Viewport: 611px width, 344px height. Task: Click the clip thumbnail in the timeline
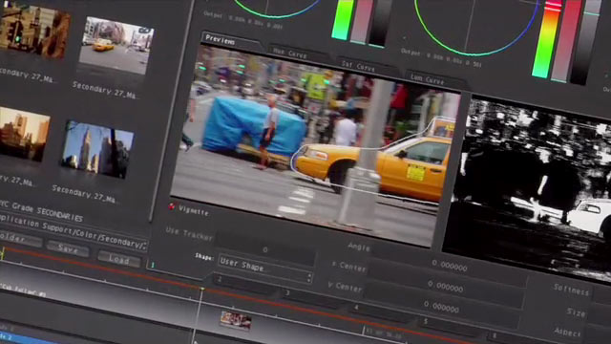236,320
